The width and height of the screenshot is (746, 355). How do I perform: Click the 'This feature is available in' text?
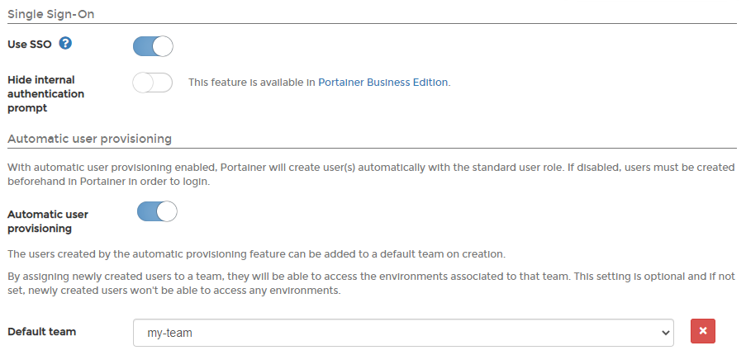tap(252, 83)
